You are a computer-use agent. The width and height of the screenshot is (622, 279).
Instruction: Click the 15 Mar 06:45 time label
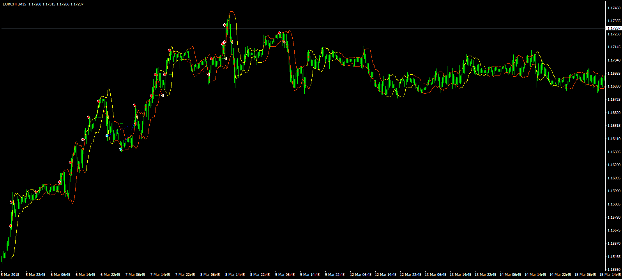(585, 275)
